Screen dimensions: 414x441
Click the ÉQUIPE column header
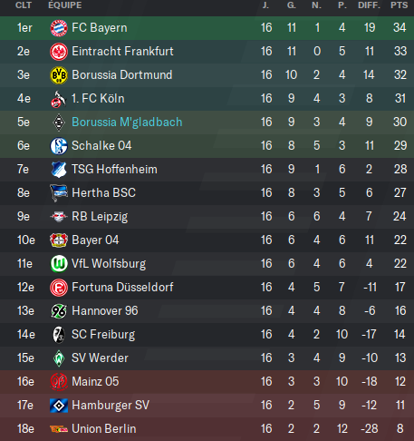pos(65,5)
